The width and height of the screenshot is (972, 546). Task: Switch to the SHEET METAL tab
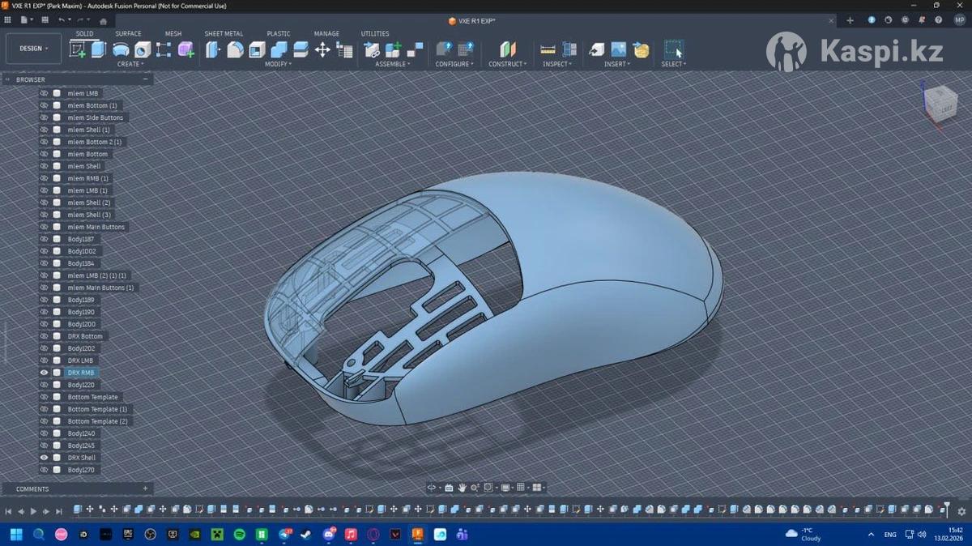[x=224, y=34]
